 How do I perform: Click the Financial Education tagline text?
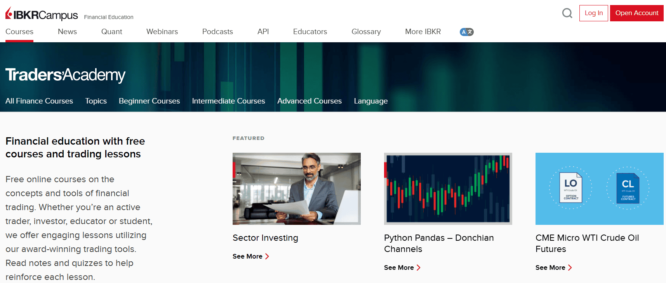pos(109,17)
